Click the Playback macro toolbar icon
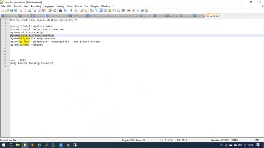Viewport: 264px width, 148px height. click(138, 10)
